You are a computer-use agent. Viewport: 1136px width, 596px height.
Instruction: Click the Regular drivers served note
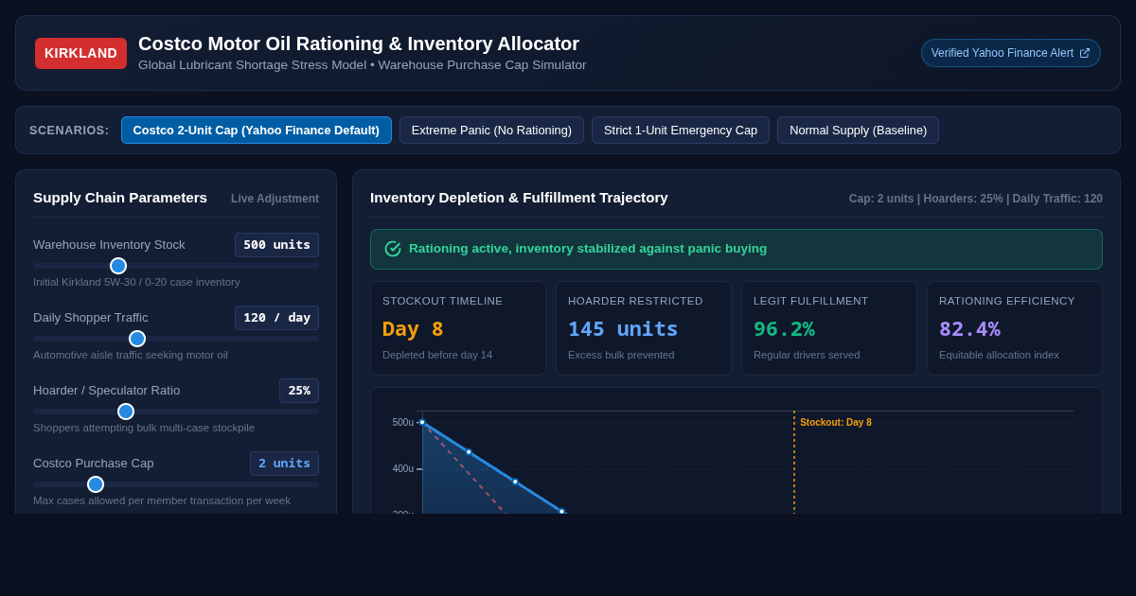pyautogui.click(x=808, y=355)
